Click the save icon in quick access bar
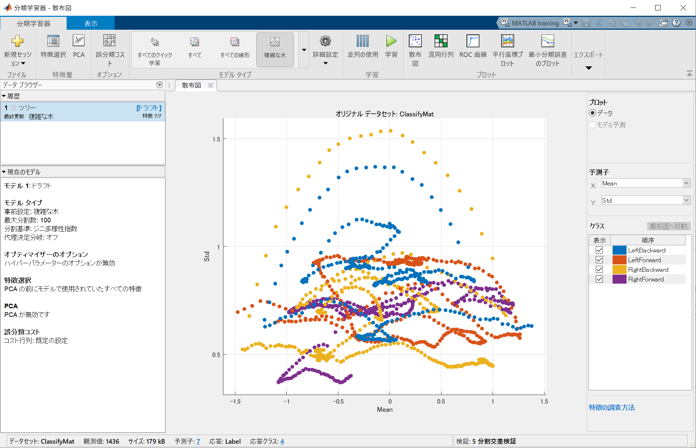 pos(586,23)
